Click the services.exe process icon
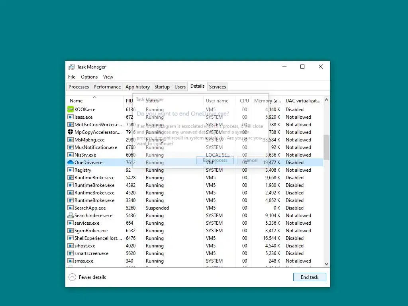The height and width of the screenshot is (306, 408). point(70,223)
